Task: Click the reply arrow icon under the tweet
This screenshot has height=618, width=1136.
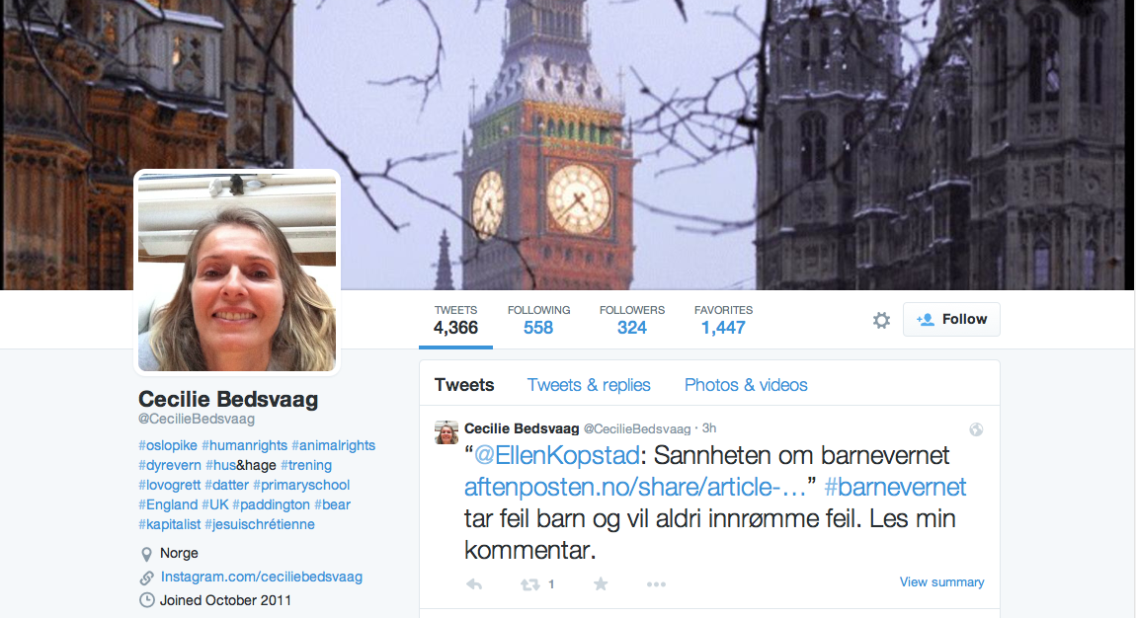Action: pyautogui.click(x=474, y=584)
